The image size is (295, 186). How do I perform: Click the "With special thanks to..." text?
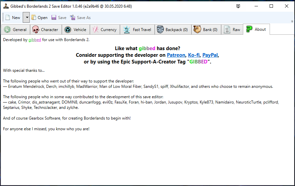point(24,70)
